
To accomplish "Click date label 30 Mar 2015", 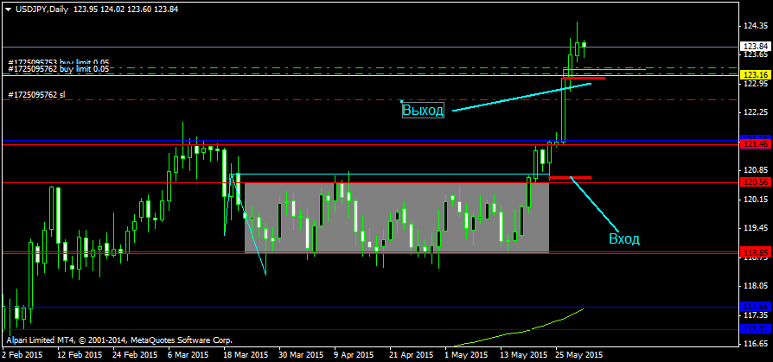I will (302, 354).
